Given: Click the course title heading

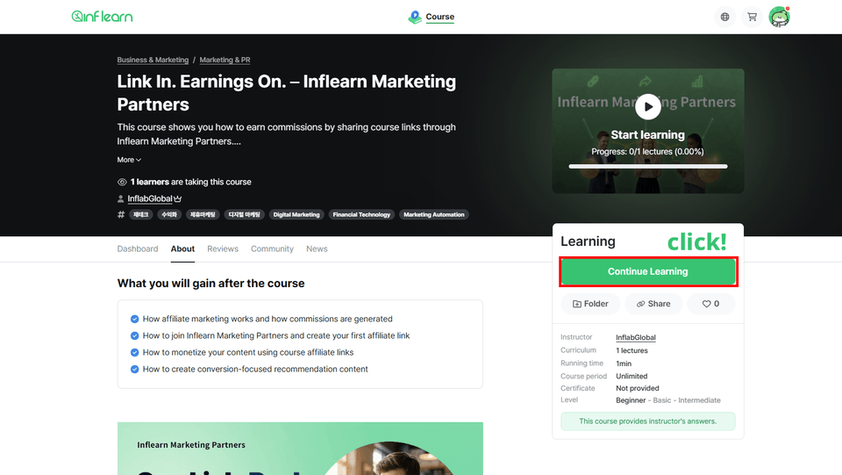Looking at the screenshot, I should click(287, 92).
